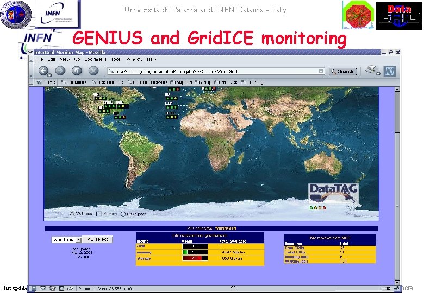Open Mail from status bar component icons
Viewport: 424px width, 293px height.
pyautogui.click(x=43, y=289)
